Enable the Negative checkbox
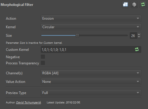This screenshot has height=109, width=148. pyautogui.click(x=43, y=57)
